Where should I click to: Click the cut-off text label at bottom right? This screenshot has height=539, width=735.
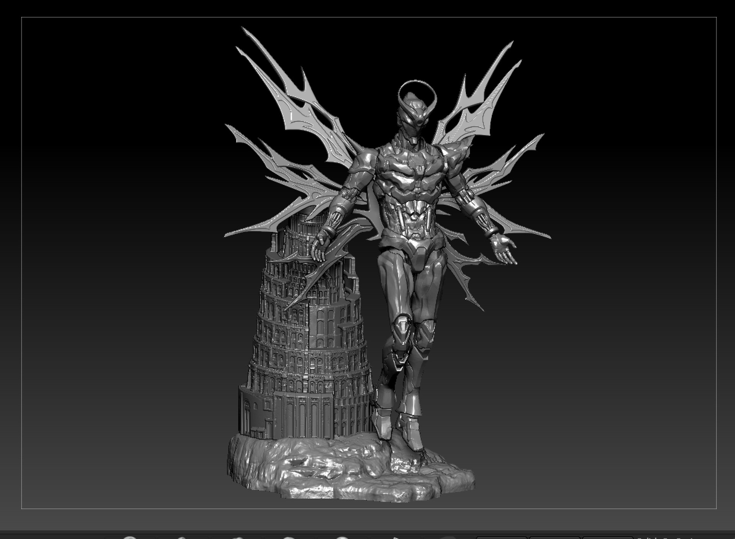click(x=665, y=537)
